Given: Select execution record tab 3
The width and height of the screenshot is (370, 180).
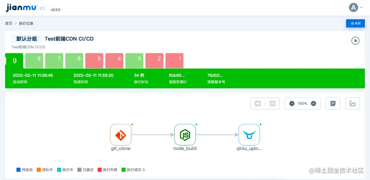Looking at the screenshot, I should [135, 61].
